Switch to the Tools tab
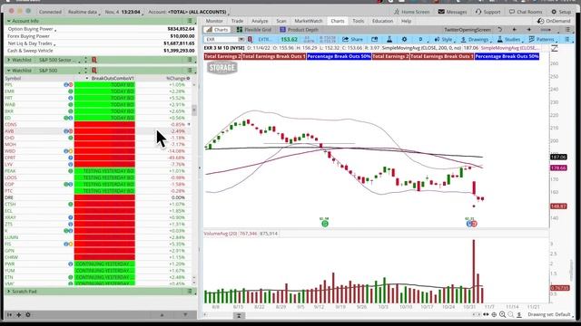 358,21
